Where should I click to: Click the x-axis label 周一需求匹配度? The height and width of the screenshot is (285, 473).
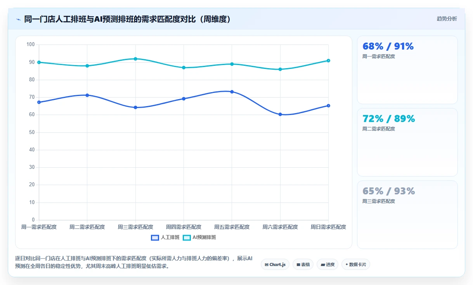point(39,227)
